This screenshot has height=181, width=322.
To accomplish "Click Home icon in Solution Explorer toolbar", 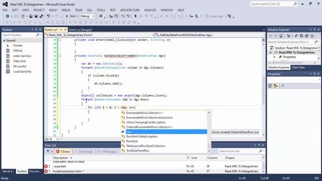I will [281, 36].
